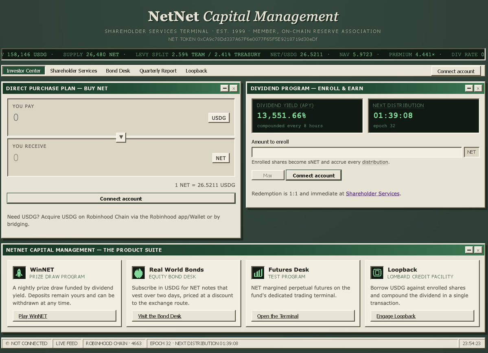
Task: Click PREMIUM 4.441× in the ticker
Action: (412, 55)
